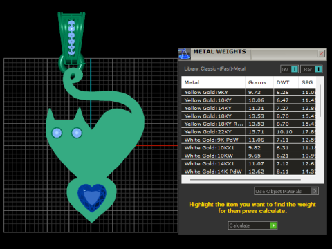
Task: Select the White Gold:14KX1 row
Action: click(249, 163)
